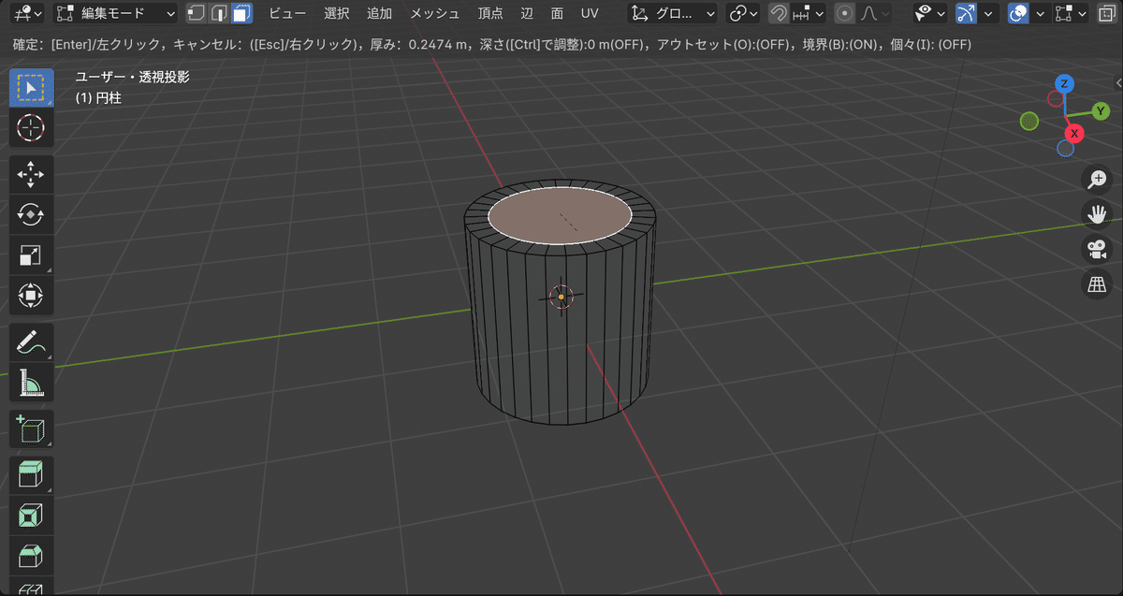Open the 選択 menu
This screenshot has width=1123, height=596.
coord(336,13)
